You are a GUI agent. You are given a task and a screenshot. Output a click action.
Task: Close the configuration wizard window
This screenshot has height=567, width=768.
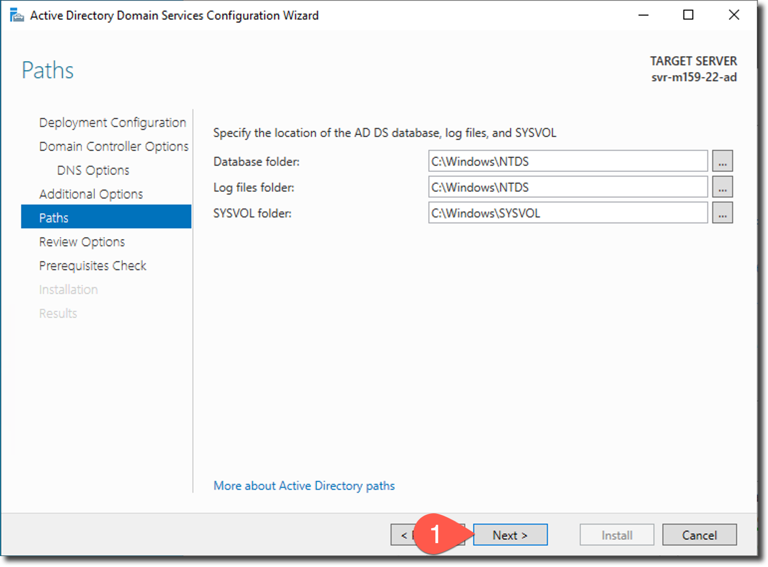click(x=734, y=15)
